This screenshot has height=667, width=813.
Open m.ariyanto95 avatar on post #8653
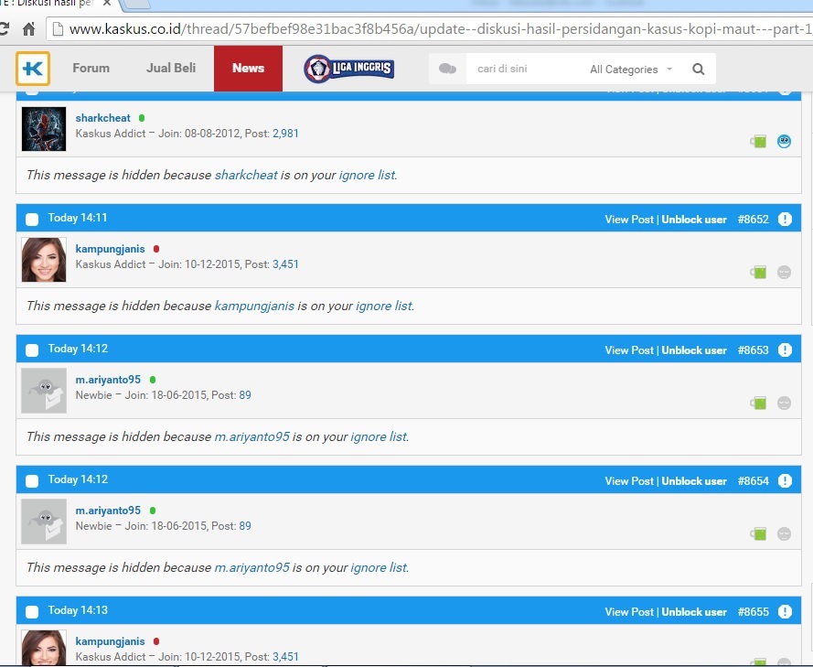[x=44, y=391]
